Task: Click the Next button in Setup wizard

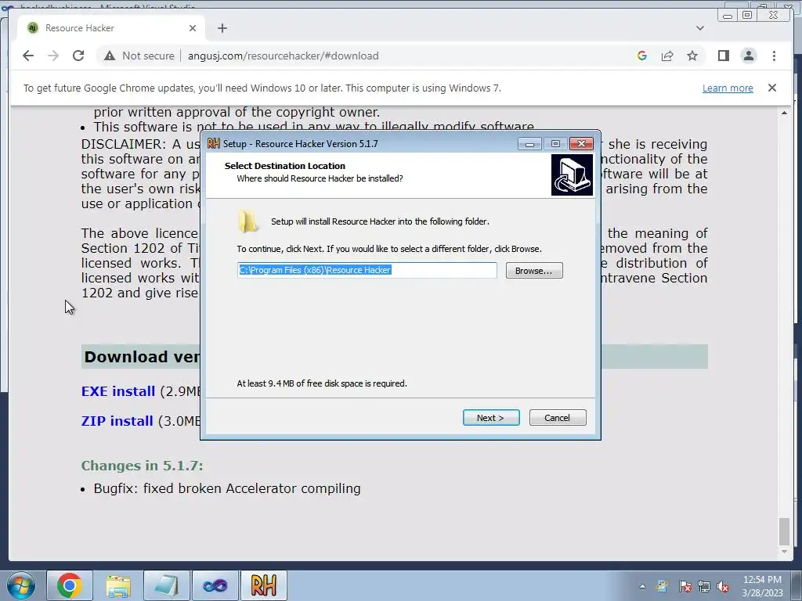Action: coord(491,418)
